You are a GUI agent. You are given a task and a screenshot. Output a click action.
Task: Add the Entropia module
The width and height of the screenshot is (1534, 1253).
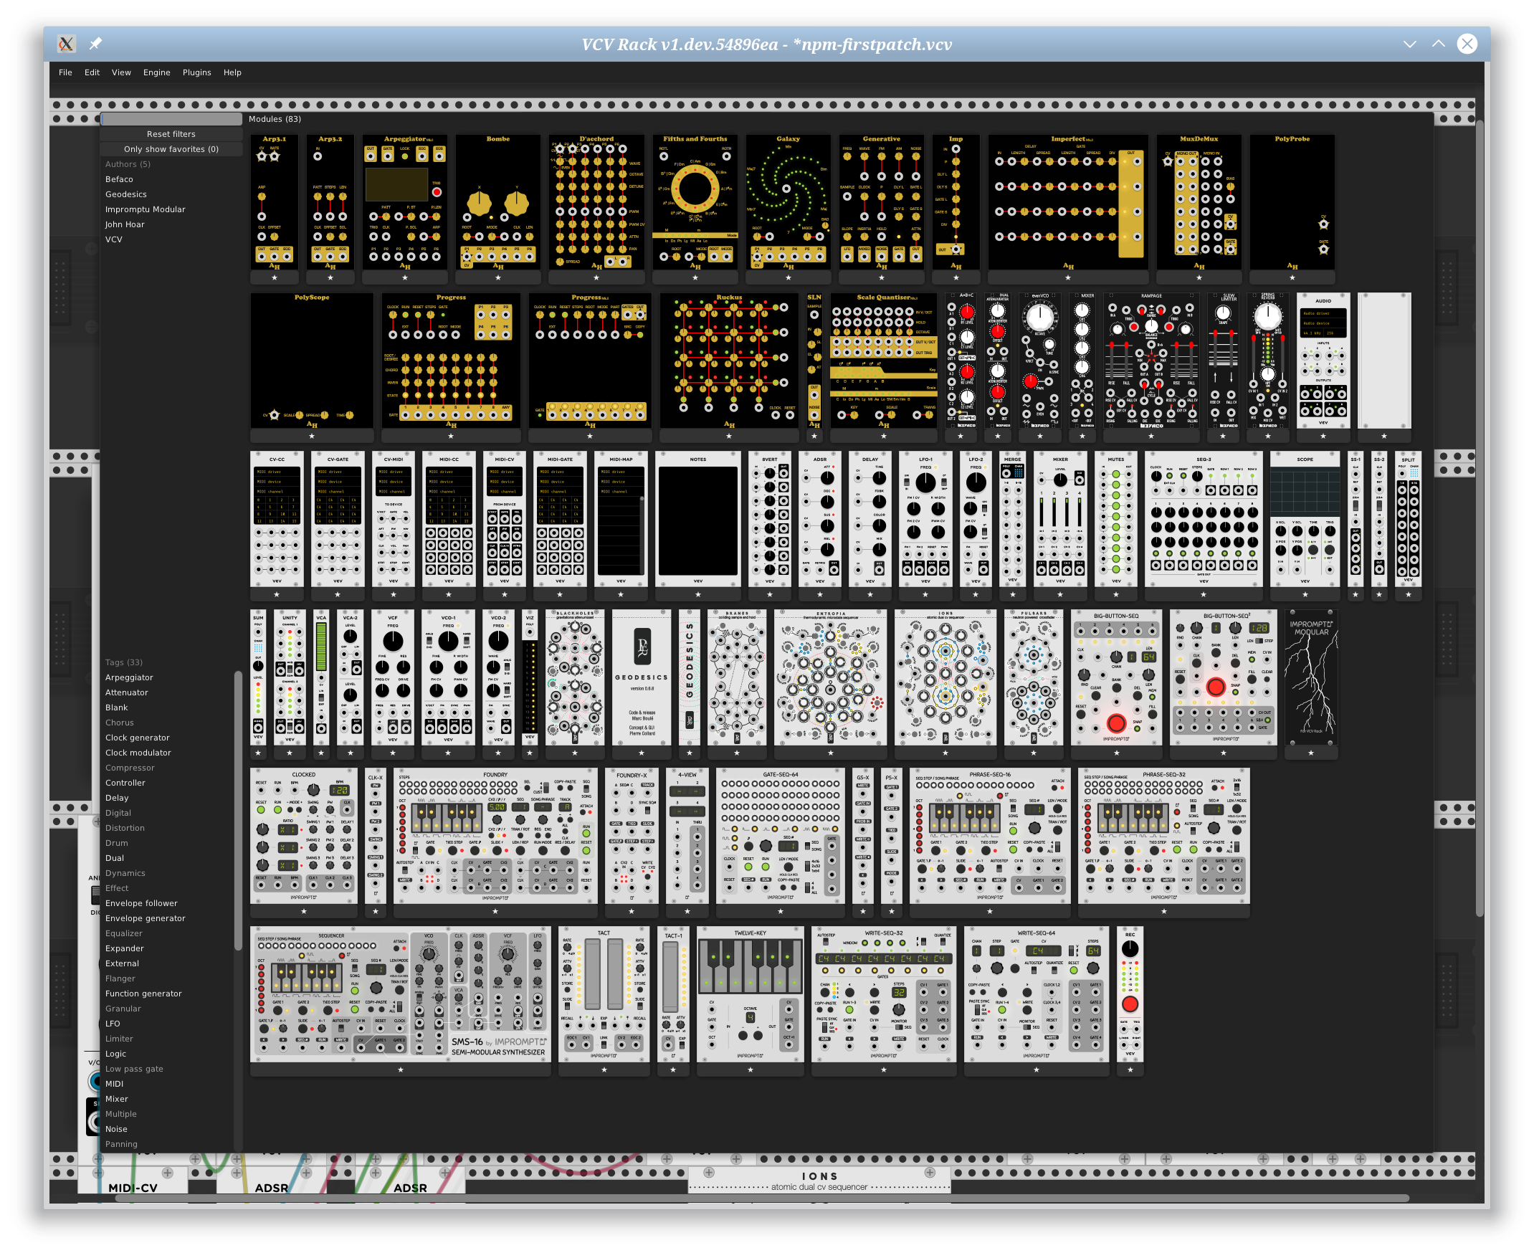(831, 677)
